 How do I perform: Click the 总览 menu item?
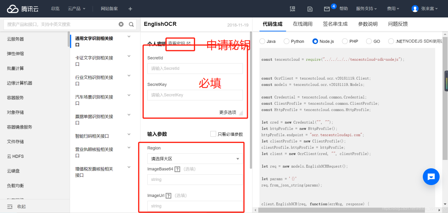pos(55,8)
